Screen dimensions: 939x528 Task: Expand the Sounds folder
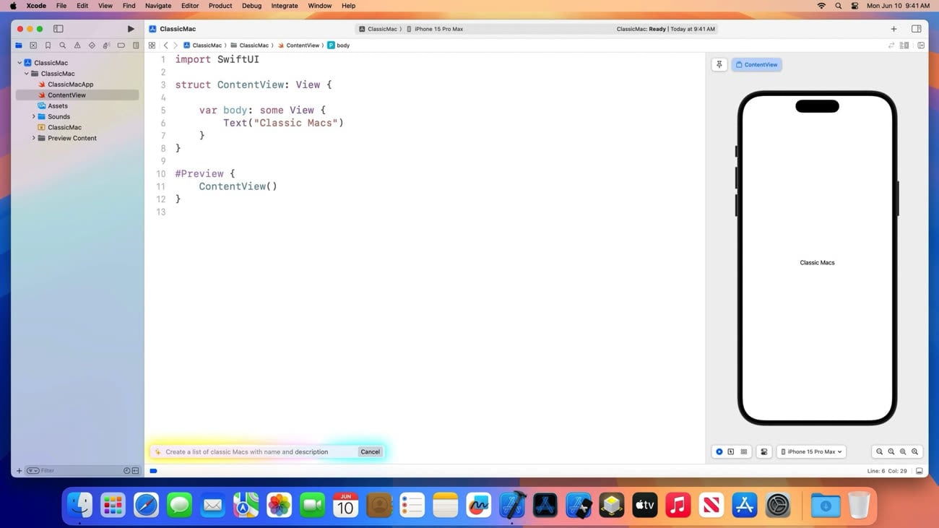33,116
